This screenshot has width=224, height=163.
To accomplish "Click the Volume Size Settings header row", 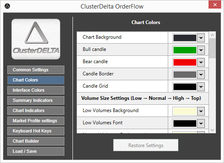I will tap(143, 98).
